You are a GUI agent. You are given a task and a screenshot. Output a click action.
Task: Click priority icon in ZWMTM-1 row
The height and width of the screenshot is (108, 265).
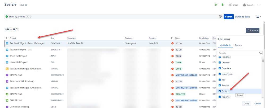coord(172,43)
